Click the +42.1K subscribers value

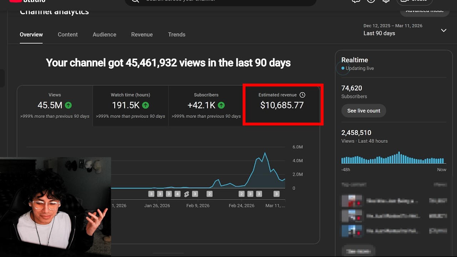[201, 105]
